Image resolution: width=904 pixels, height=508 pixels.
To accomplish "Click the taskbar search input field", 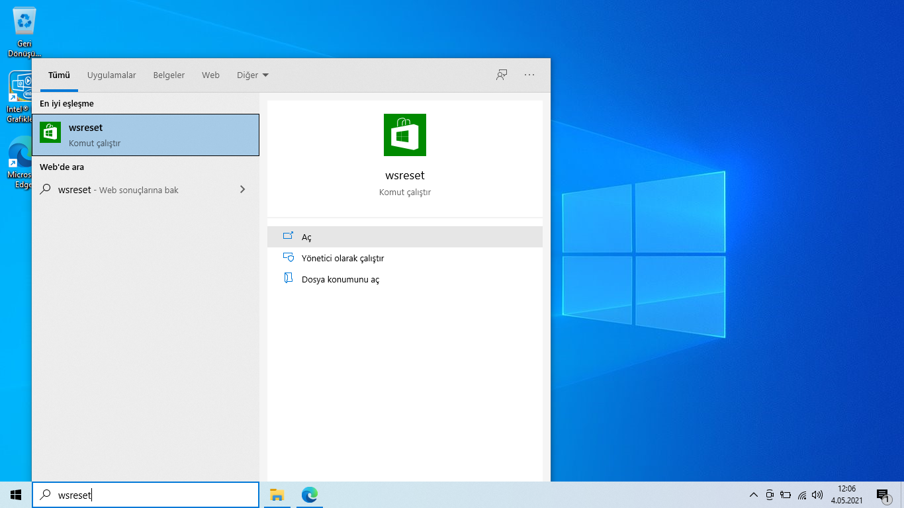I will 152,495.
